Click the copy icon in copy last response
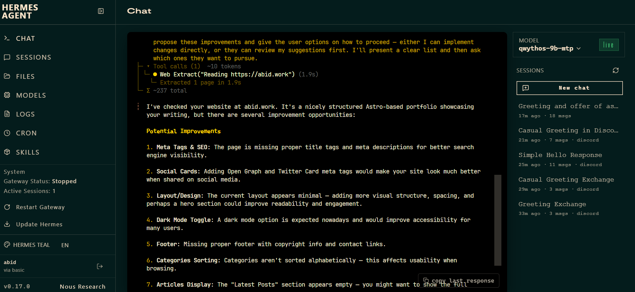The height and width of the screenshot is (292, 635). coord(426,281)
